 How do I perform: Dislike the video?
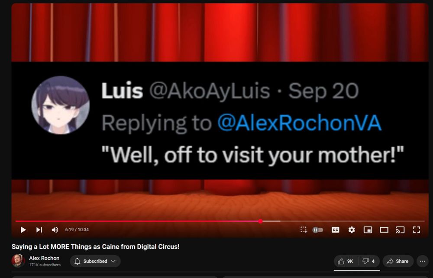369,261
